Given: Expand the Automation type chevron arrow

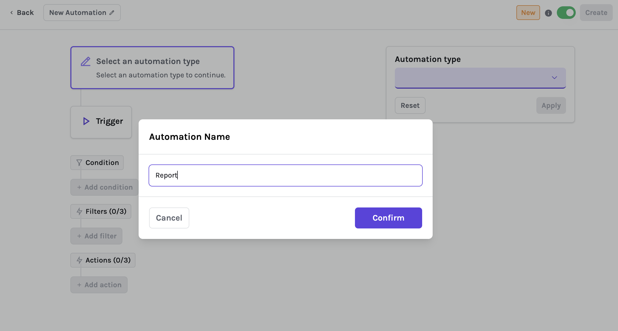Looking at the screenshot, I should [x=554, y=78].
